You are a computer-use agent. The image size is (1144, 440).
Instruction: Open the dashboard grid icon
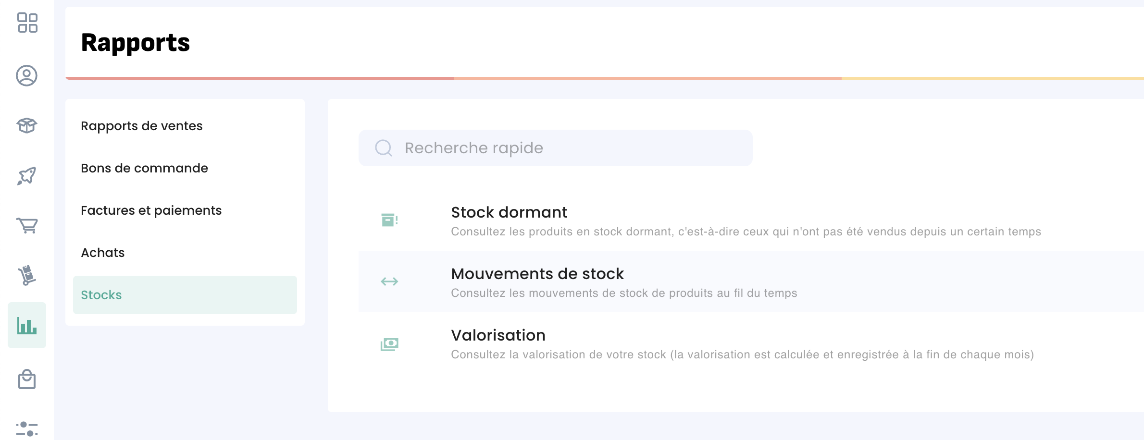(27, 23)
